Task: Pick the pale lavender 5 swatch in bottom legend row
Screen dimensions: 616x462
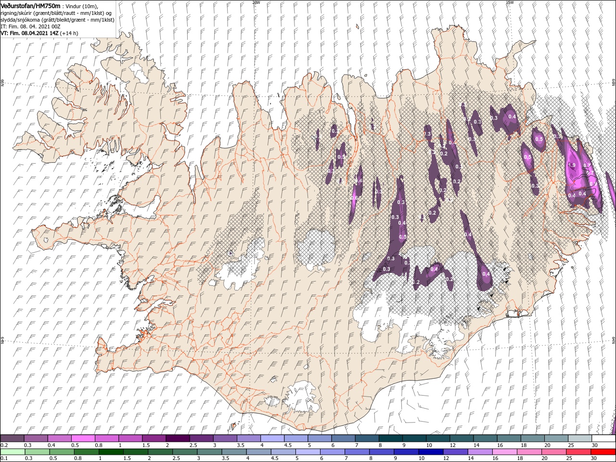Action: 308,452
